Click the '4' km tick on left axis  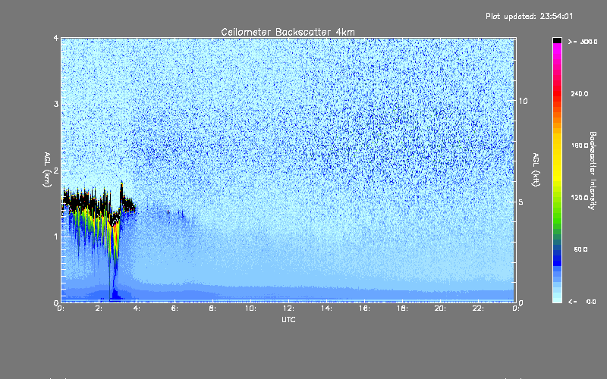click(56, 39)
